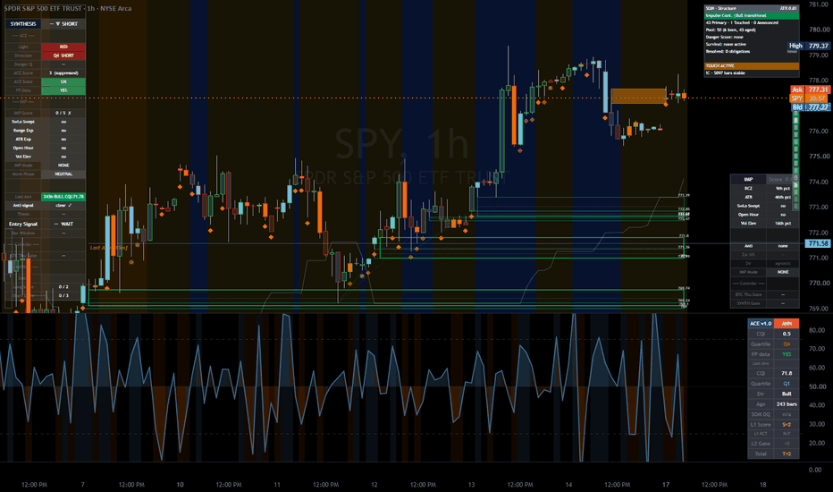Click the Bid 777.22 price label
The height and width of the screenshot is (492, 833).
tap(810, 107)
